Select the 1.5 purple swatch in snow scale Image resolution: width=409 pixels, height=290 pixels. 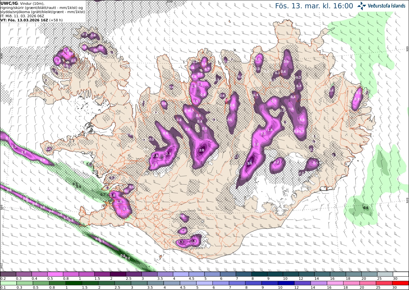point(102,274)
